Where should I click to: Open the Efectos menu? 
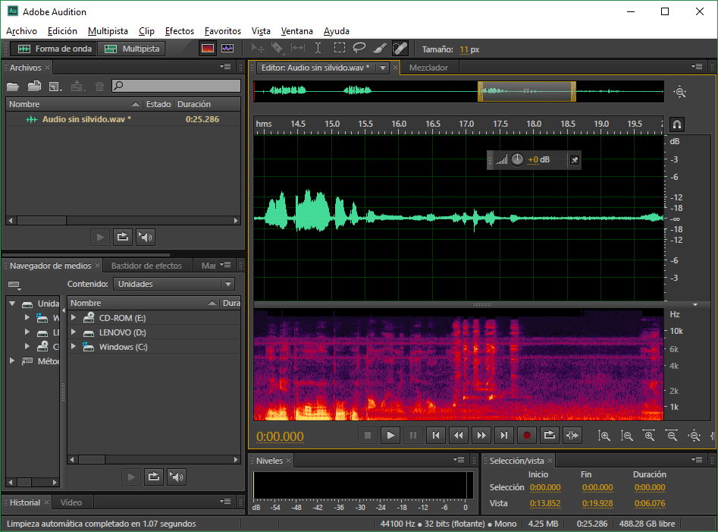click(x=180, y=31)
